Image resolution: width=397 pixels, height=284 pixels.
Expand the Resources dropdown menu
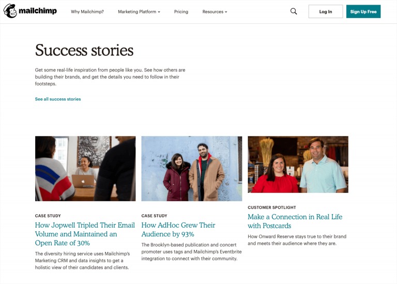click(x=215, y=11)
